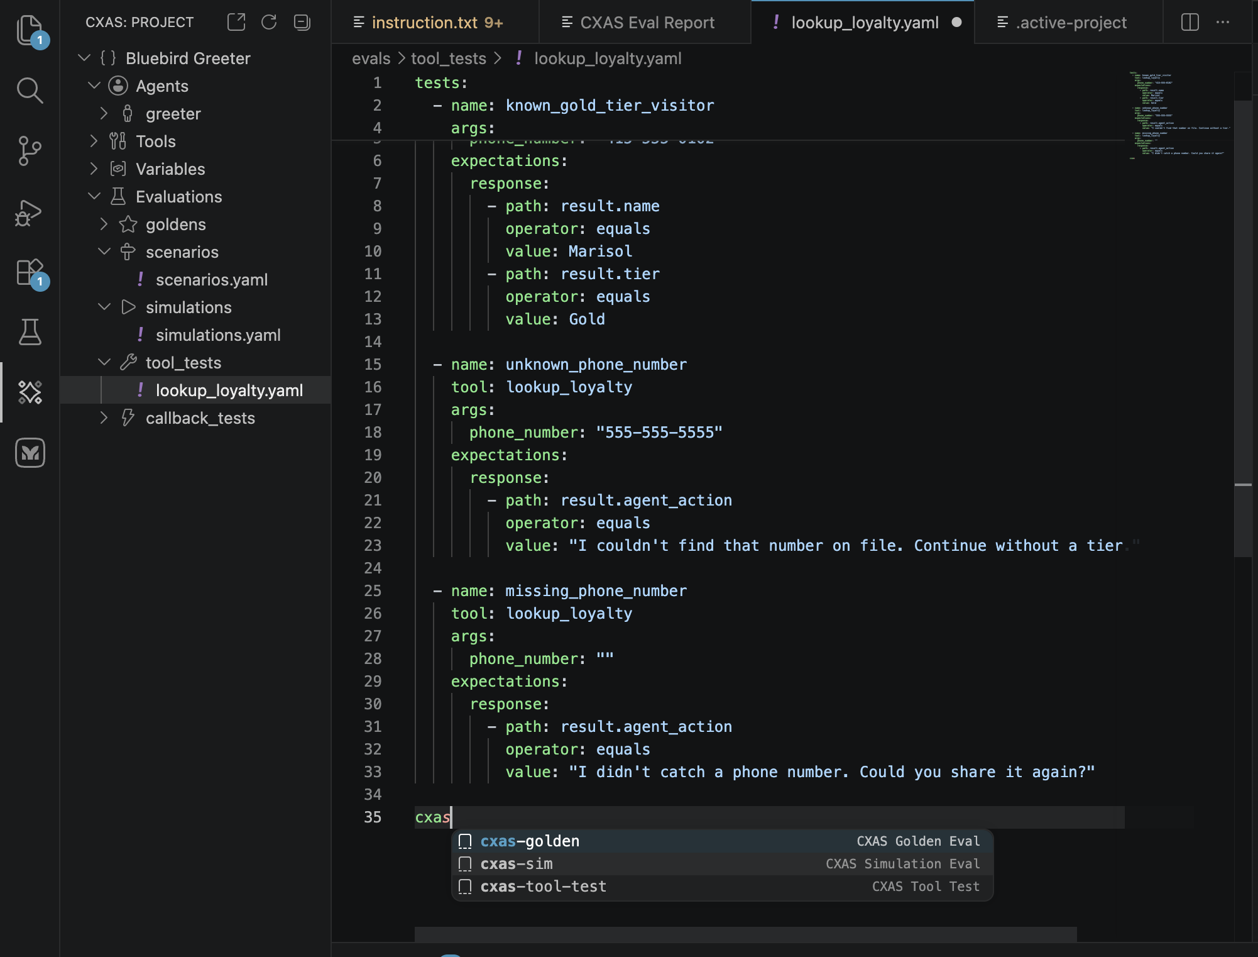The height and width of the screenshot is (957, 1258).
Task: Click the Tools icon in tree
Action: [118, 141]
